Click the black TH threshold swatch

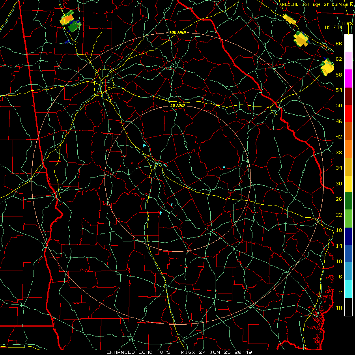click(x=348, y=307)
